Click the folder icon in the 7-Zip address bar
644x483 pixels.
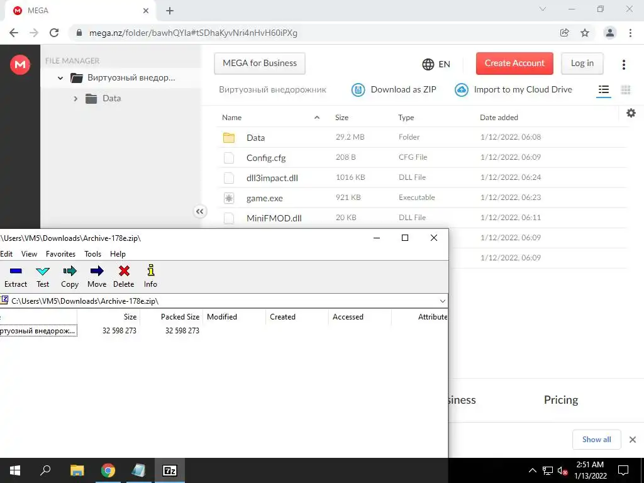click(x=4, y=300)
